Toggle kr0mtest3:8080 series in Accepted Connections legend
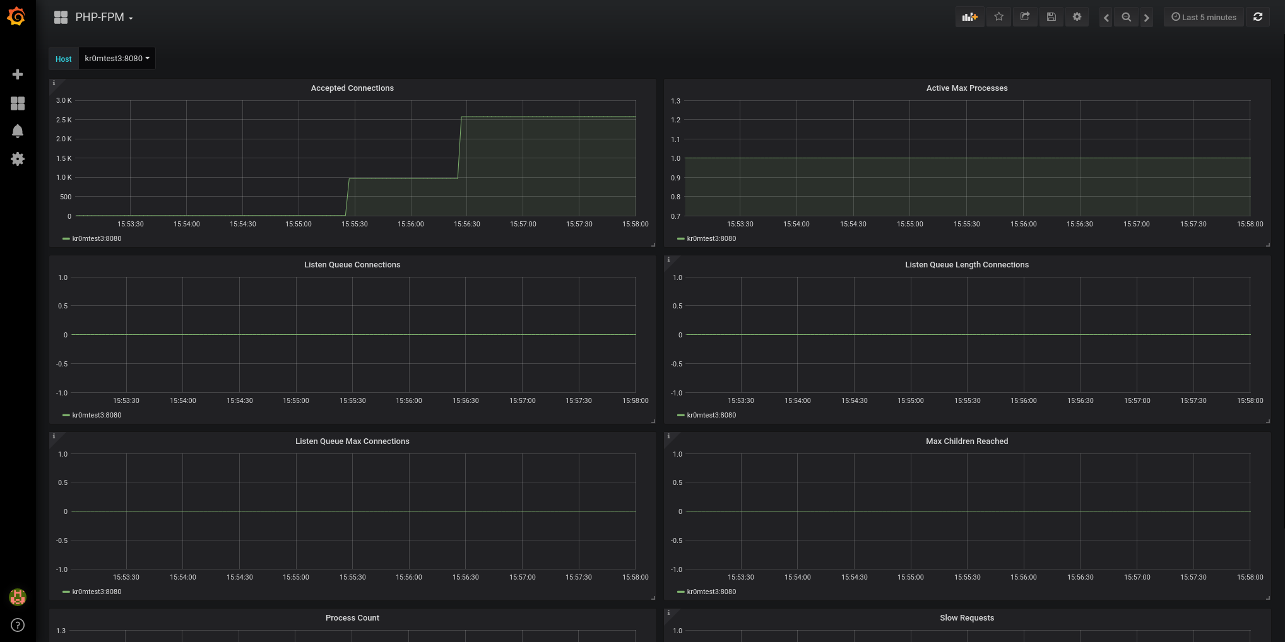The height and width of the screenshot is (642, 1285). (x=96, y=239)
